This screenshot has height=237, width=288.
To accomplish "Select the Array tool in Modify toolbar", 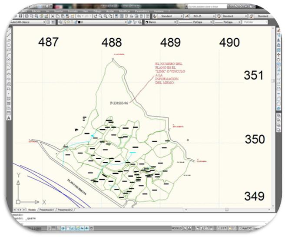I will [278, 50].
